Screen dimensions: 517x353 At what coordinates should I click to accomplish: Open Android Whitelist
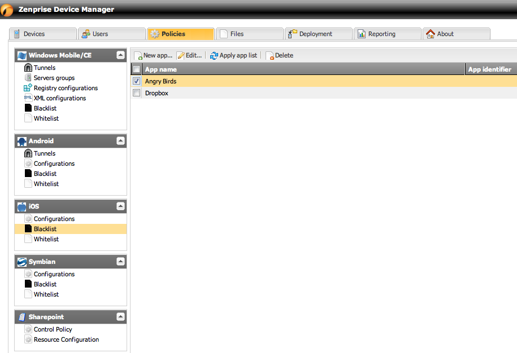click(46, 184)
